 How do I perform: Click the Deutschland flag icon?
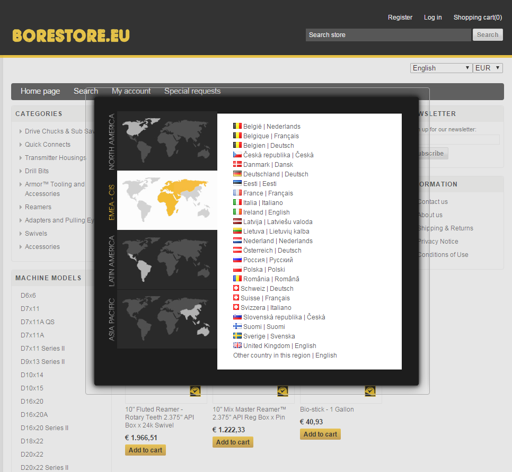tap(237, 174)
